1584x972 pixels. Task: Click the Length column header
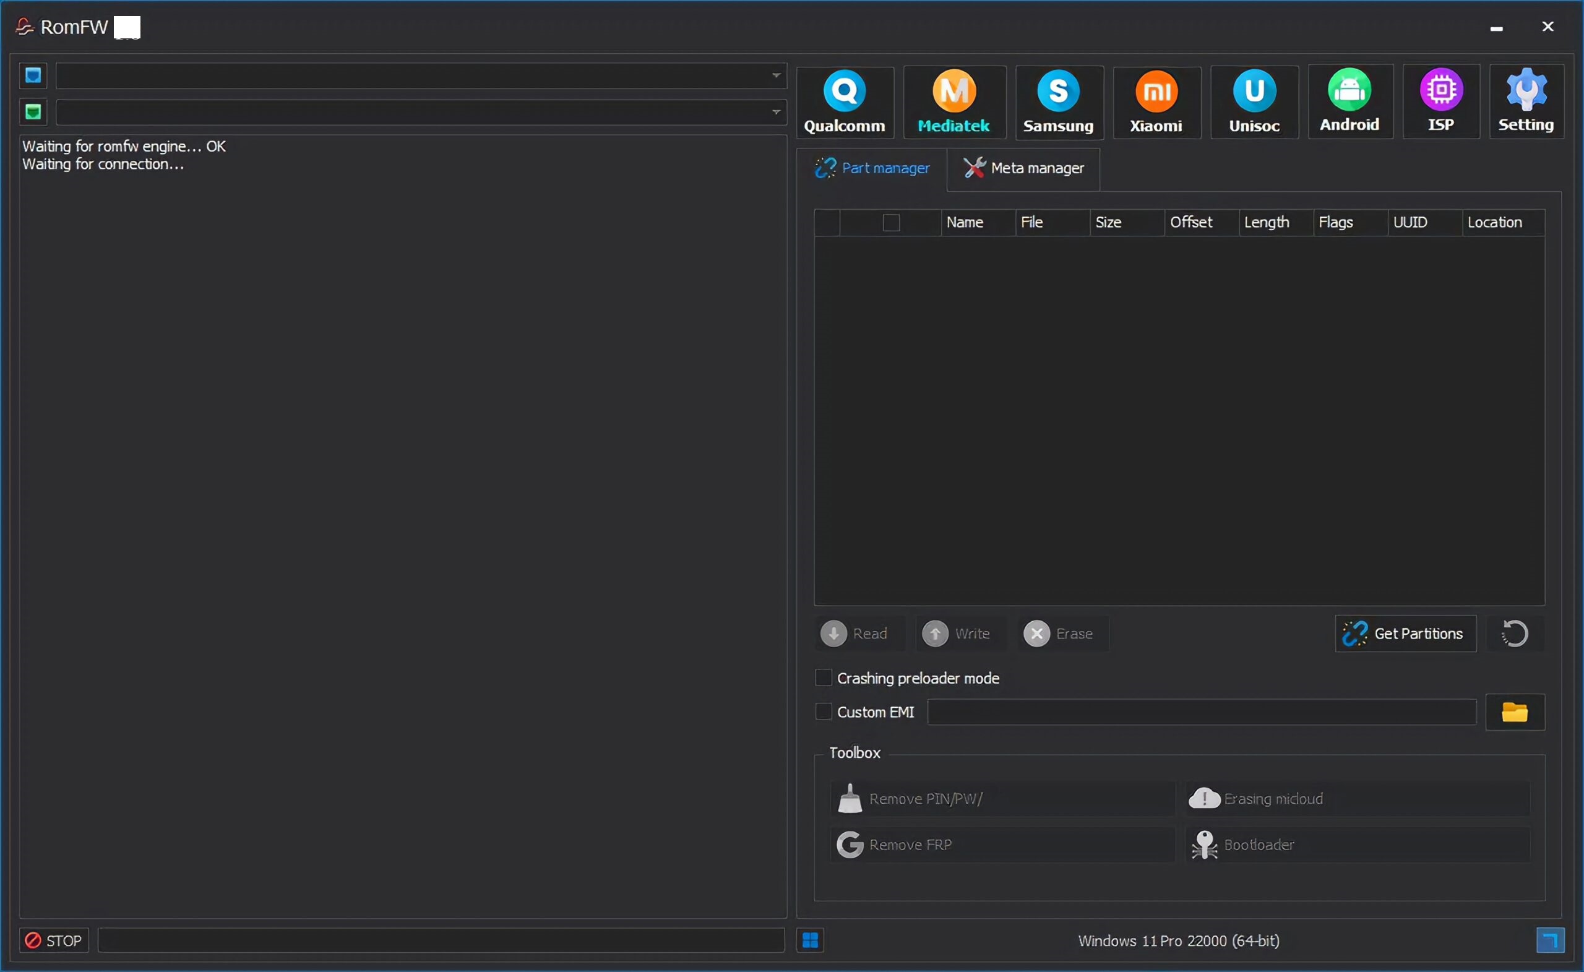pos(1276,223)
